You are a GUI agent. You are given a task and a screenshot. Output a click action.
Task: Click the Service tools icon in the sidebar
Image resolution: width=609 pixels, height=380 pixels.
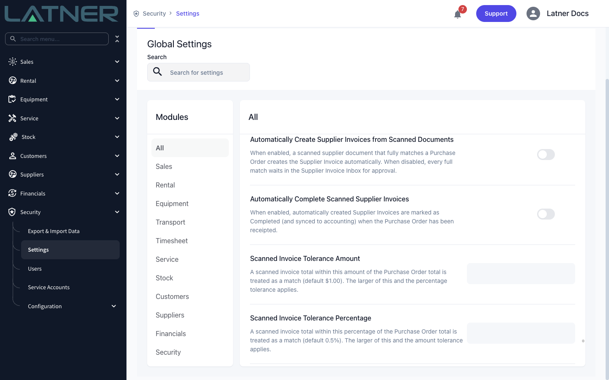click(12, 118)
